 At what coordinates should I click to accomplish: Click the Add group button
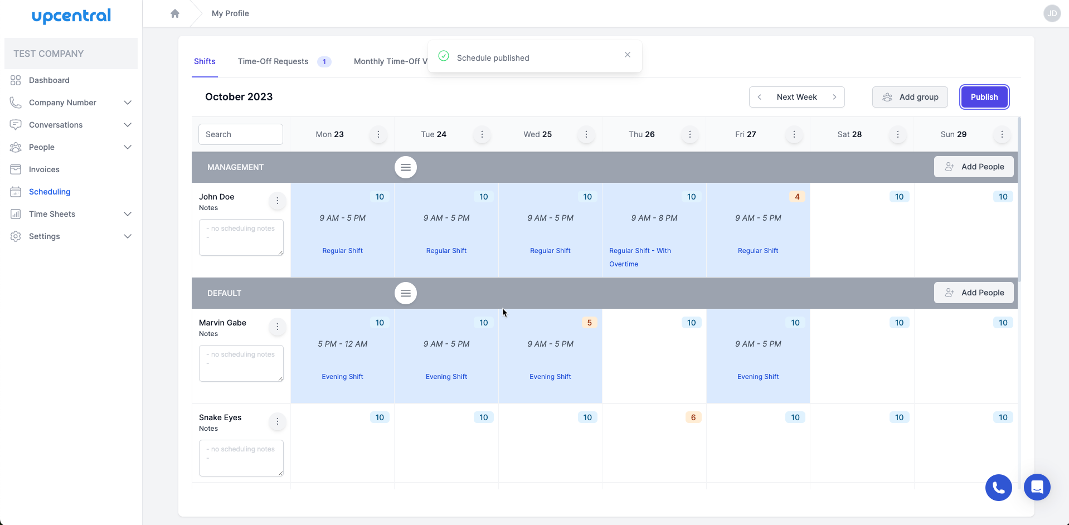910,97
